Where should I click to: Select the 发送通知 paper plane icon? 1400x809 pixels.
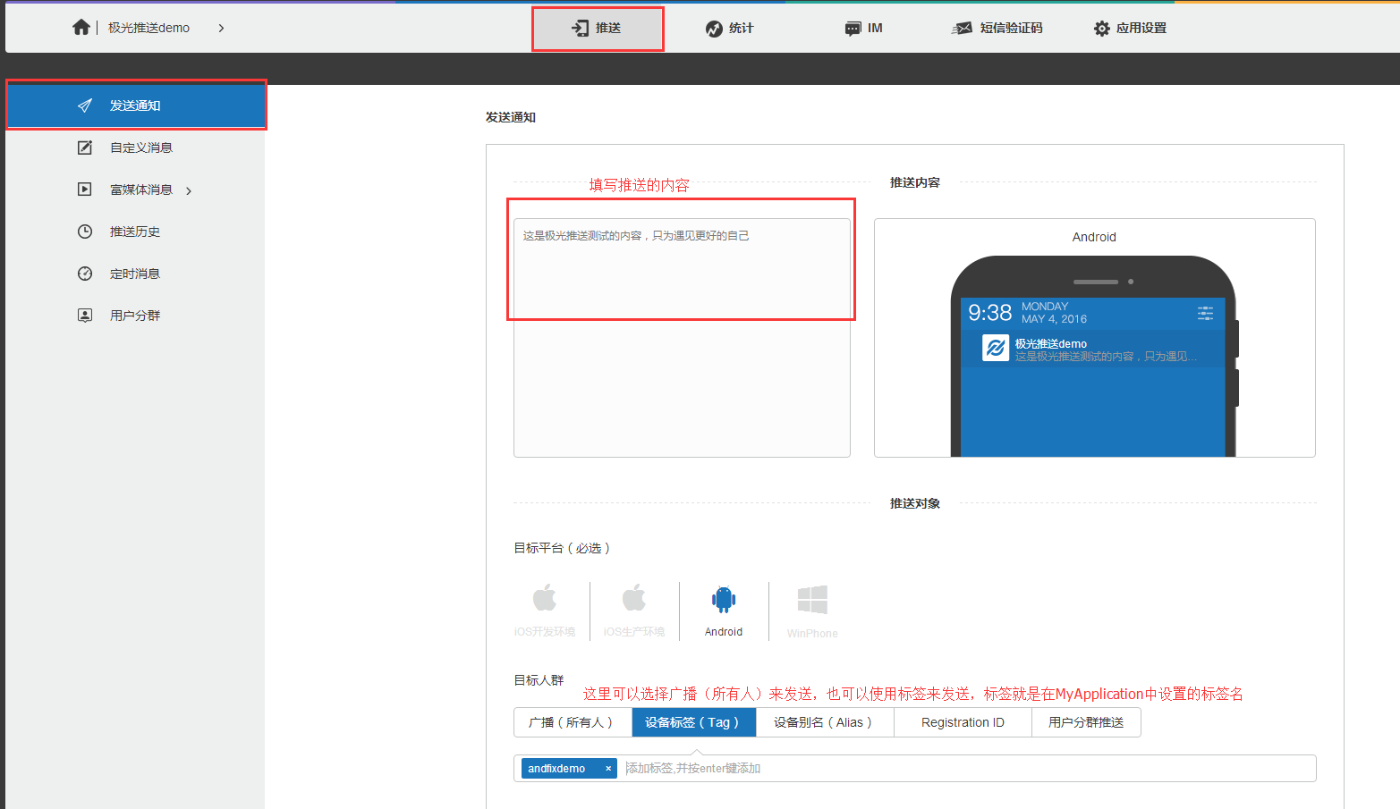click(84, 105)
